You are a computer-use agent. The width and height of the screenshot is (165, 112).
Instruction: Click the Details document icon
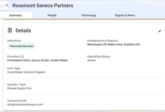point(10,30)
